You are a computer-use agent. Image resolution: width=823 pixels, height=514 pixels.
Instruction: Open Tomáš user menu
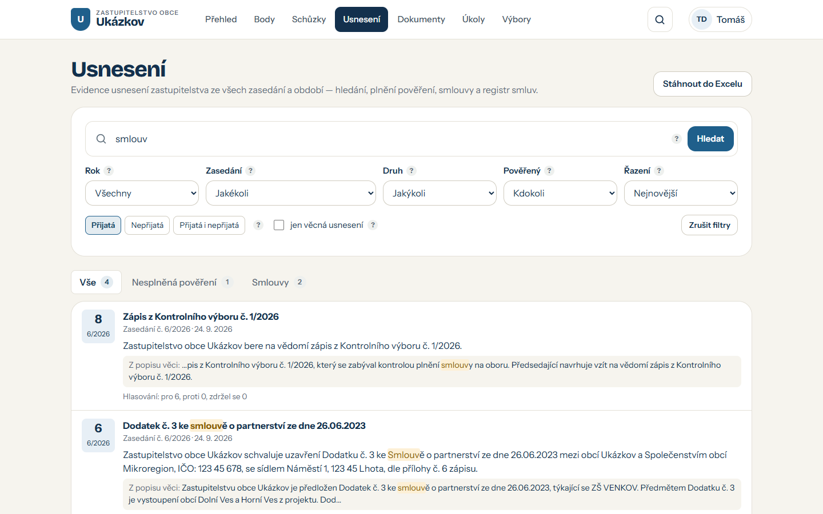pyautogui.click(x=720, y=19)
